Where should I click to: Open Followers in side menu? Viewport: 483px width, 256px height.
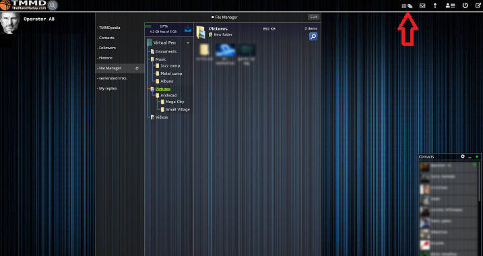[x=107, y=48]
